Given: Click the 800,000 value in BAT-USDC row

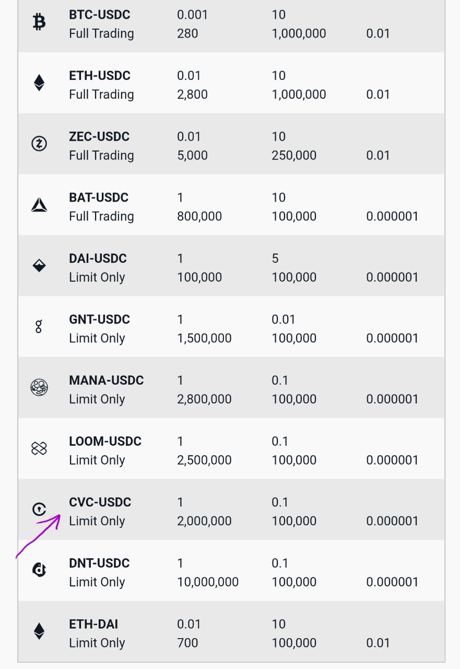Looking at the screenshot, I should click(x=199, y=216).
